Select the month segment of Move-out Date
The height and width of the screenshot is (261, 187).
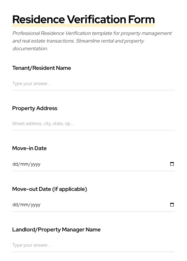coord(24,205)
